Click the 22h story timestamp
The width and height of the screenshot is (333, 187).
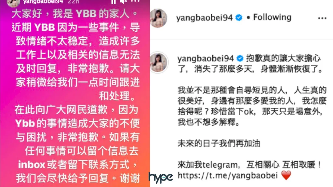click(73, 2)
